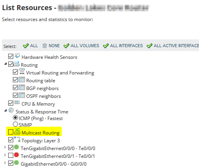The width and height of the screenshot is (199, 168).
Task: Collapse Status & Response Time section
Action: point(5,111)
